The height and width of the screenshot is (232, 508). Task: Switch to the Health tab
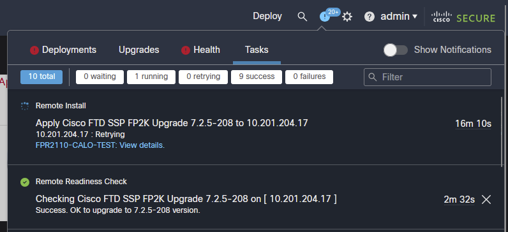click(x=207, y=50)
